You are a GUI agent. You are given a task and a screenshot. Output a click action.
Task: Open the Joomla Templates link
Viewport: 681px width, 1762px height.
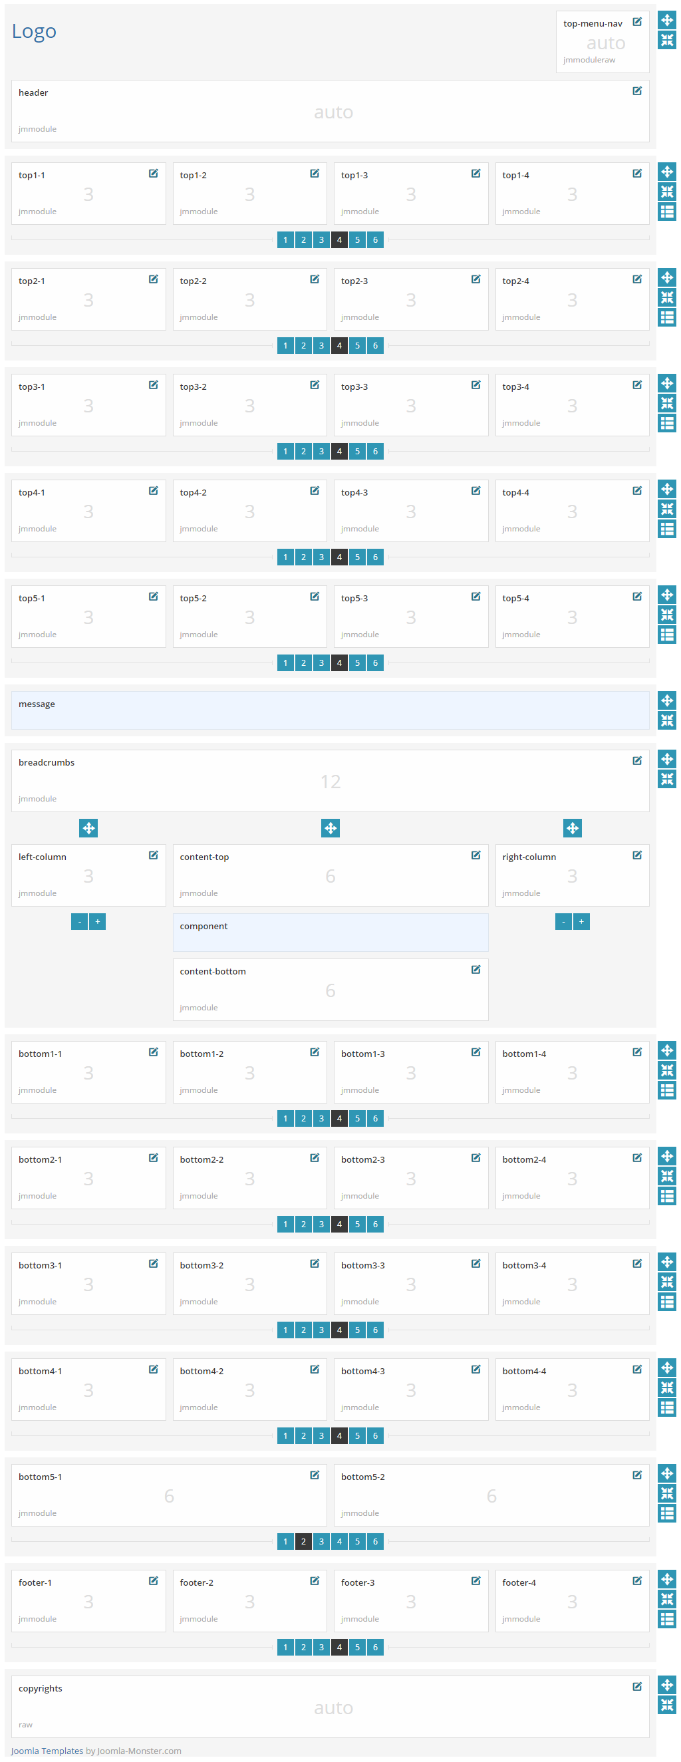[x=47, y=1751]
